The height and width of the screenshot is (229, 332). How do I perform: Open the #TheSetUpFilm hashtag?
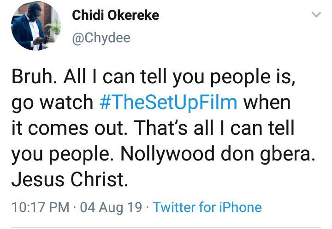point(168,102)
